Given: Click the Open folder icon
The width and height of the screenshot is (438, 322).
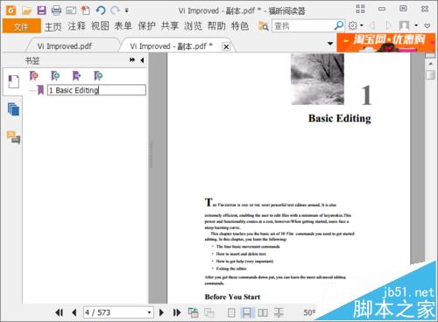Looking at the screenshot, I should click(x=26, y=10).
